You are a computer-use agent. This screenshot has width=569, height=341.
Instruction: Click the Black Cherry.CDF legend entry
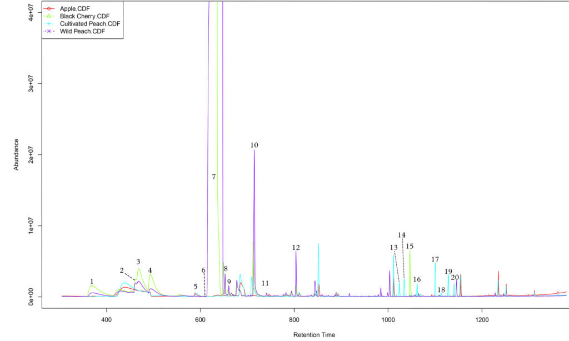tap(84, 16)
